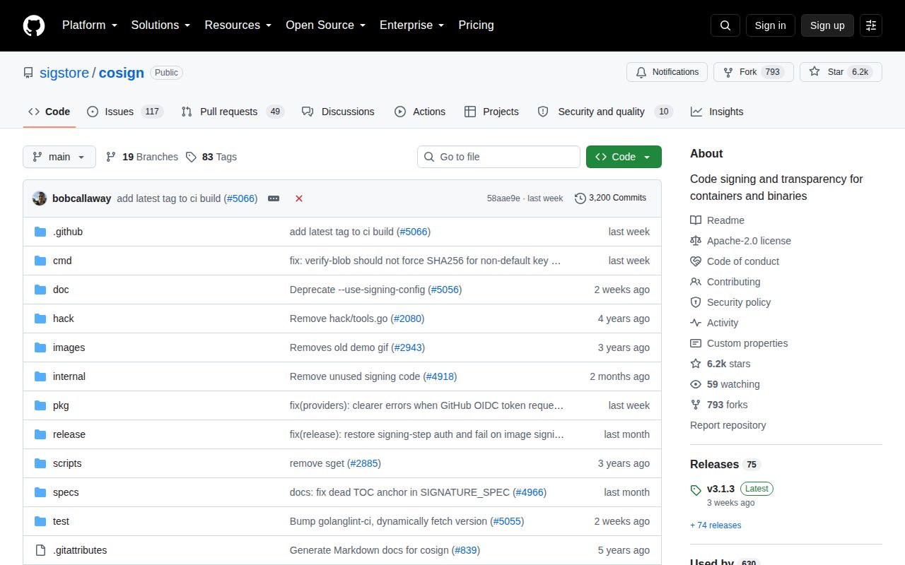Image resolution: width=905 pixels, height=565 pixels.
Task: Open the Actions tab
Action: coord(420,112)
